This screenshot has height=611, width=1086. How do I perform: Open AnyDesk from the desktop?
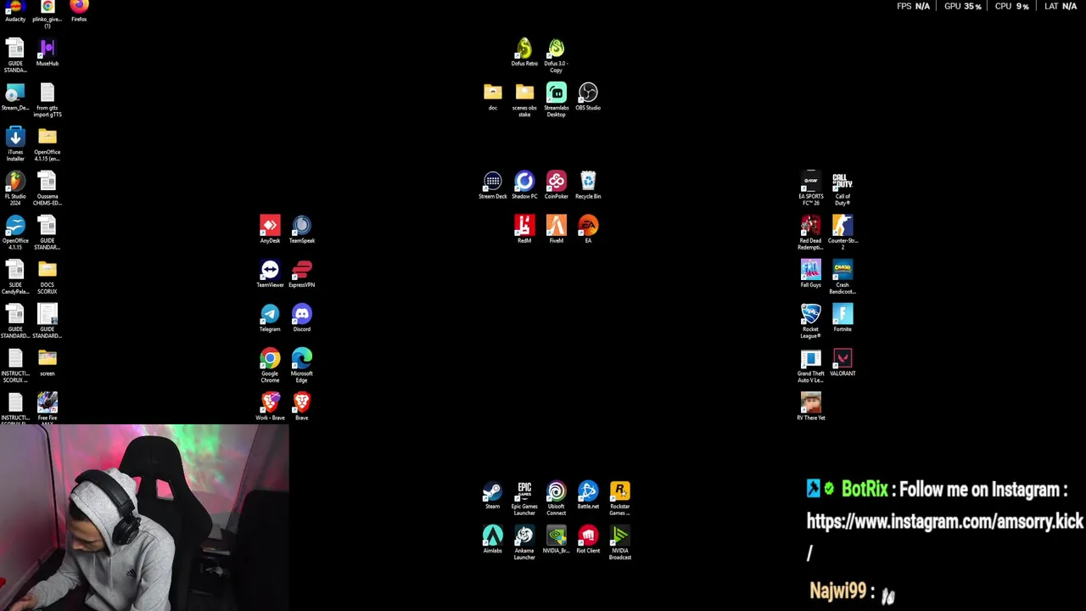(270, 230)
